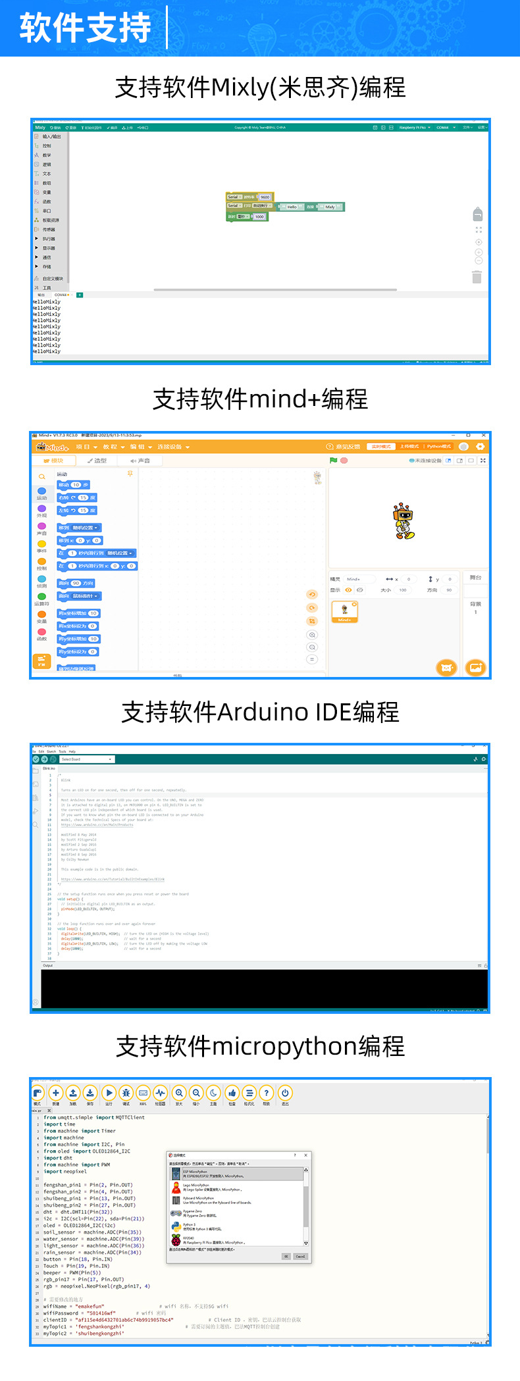This screenshot has height=1381, width=520.
Task: Toggle sprite hidden eye icon in Mind+
Action: tap(360, 590)
